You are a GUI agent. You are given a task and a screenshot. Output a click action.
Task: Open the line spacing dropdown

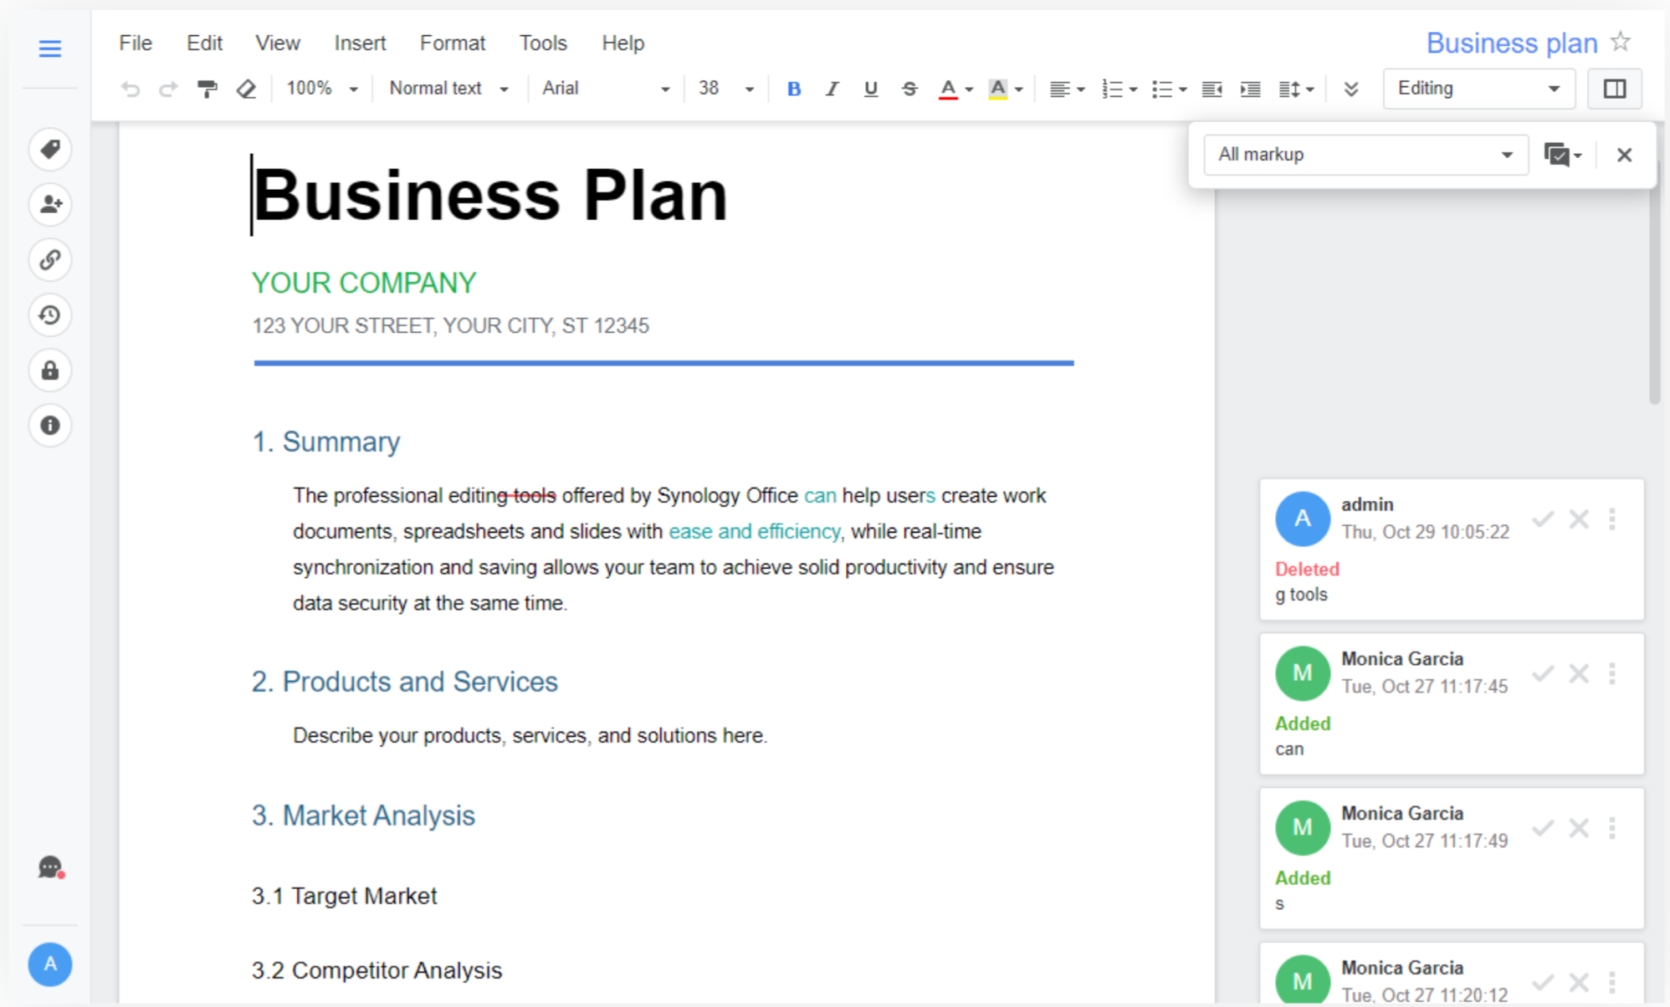tap(1296, 89)
